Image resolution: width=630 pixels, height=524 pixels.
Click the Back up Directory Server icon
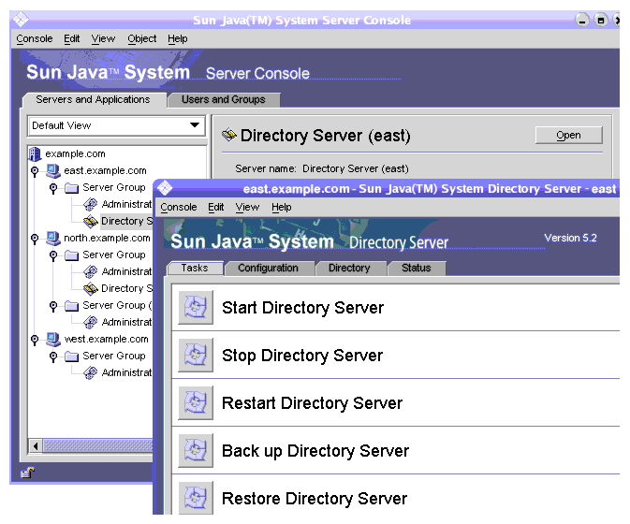196,450
